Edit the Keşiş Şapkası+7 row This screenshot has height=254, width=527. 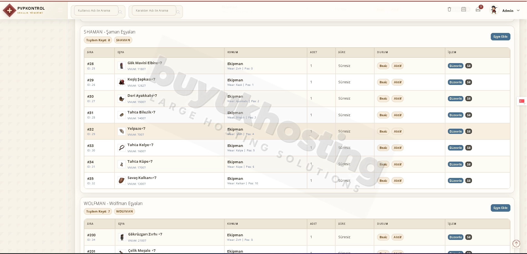455,82
